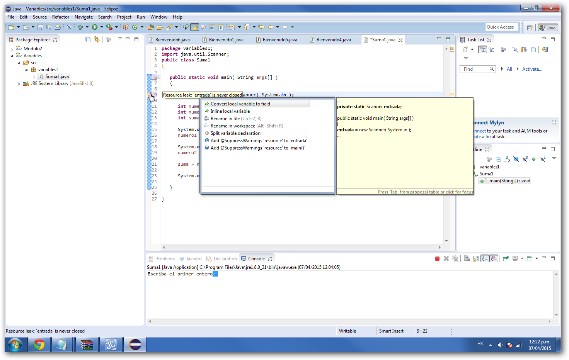Open Google Chrome from the taskbar
Viewport: 569px width, 360px height.
click(x=39, y=345)
